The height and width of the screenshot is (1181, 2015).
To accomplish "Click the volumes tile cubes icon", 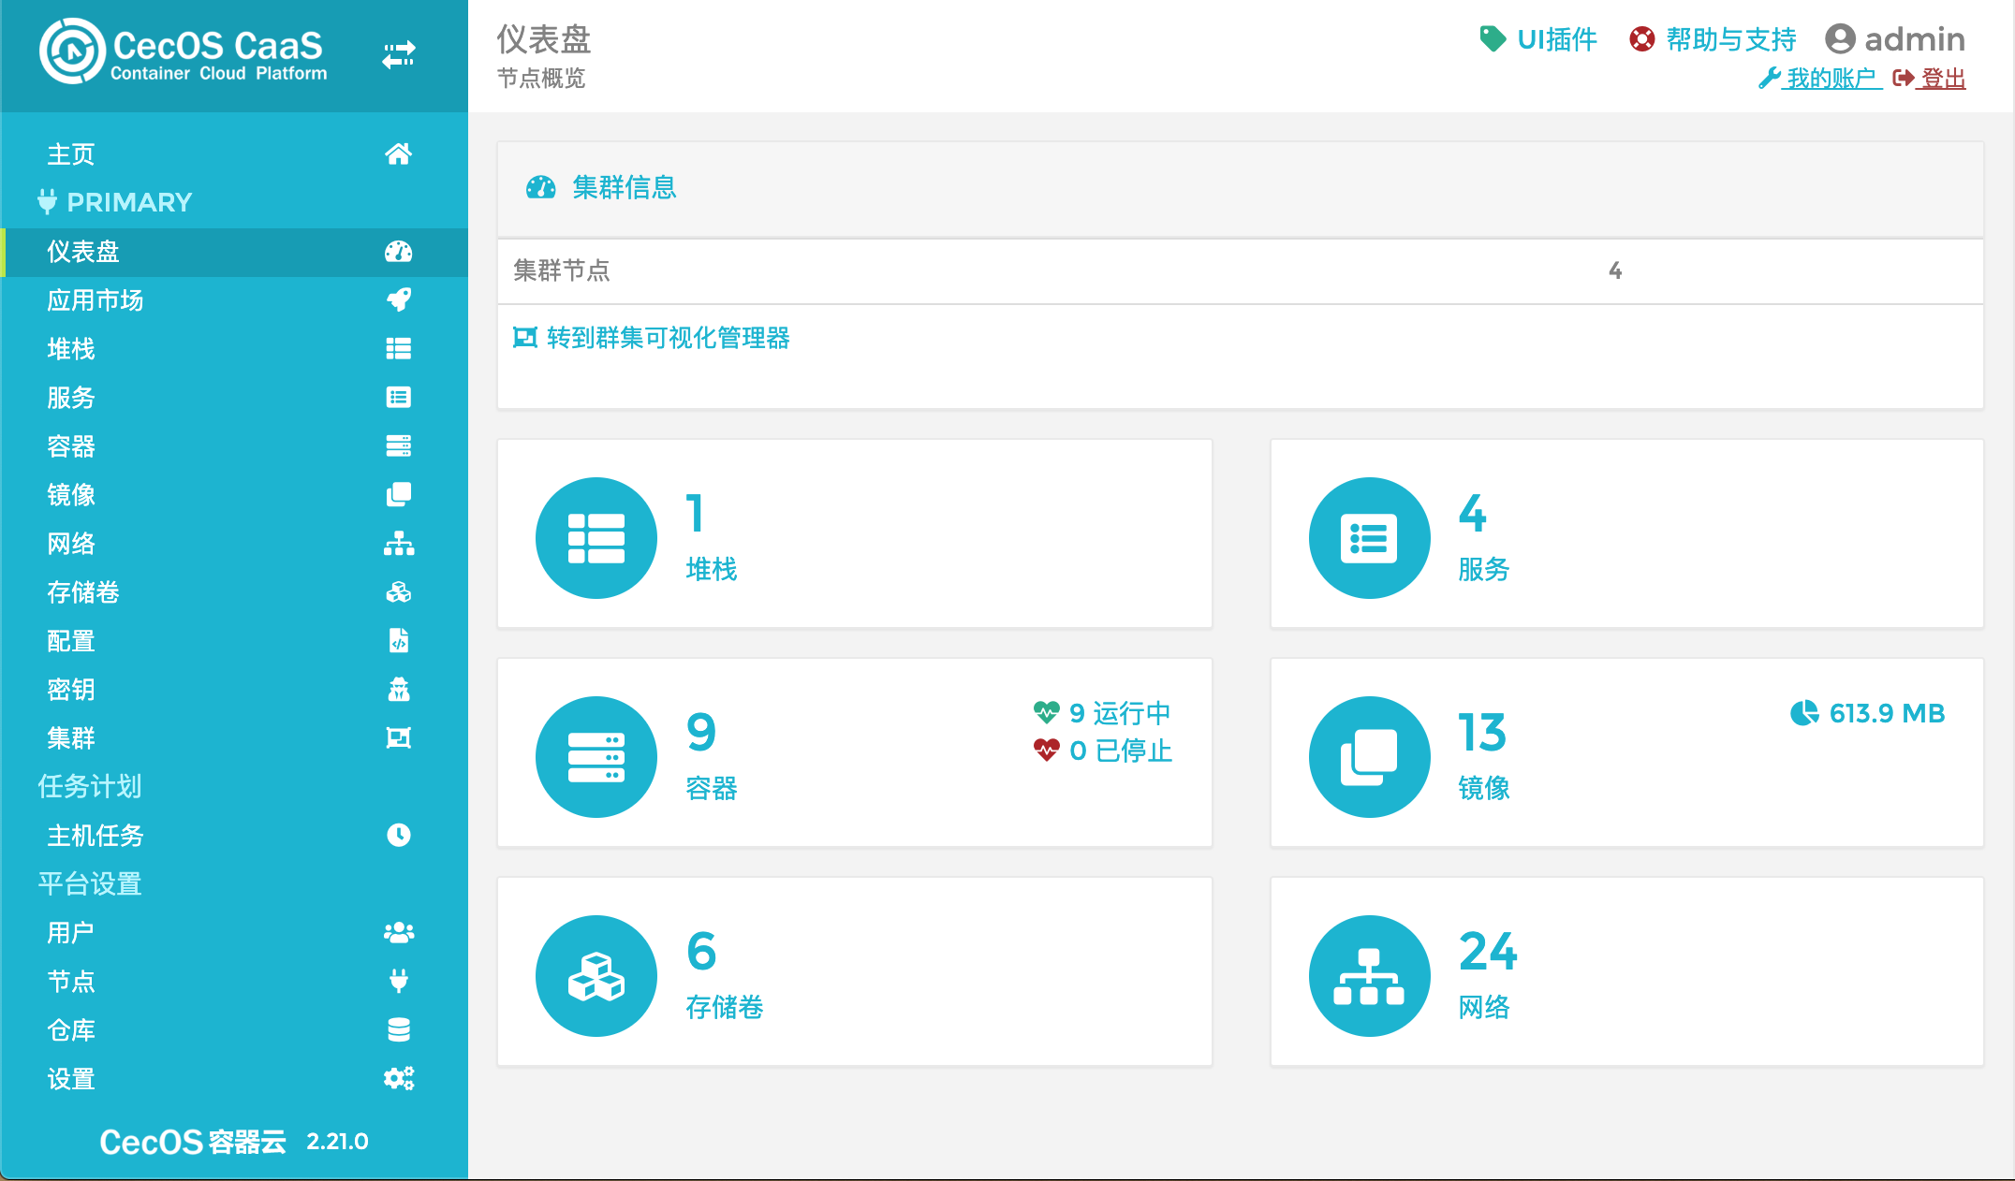I will click(x=596, y=976).
